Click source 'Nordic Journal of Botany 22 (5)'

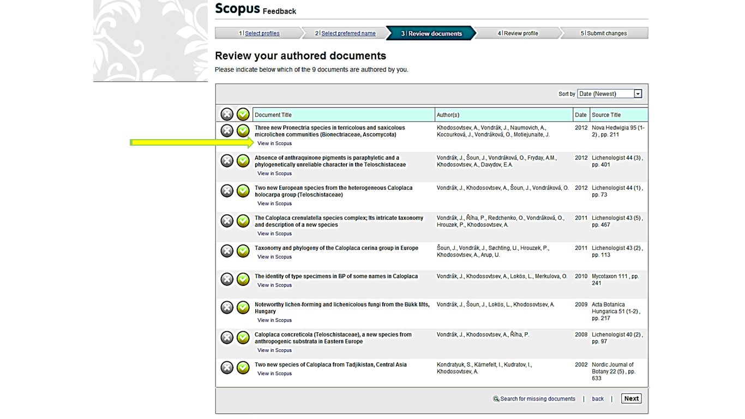(x=614, y=371)
